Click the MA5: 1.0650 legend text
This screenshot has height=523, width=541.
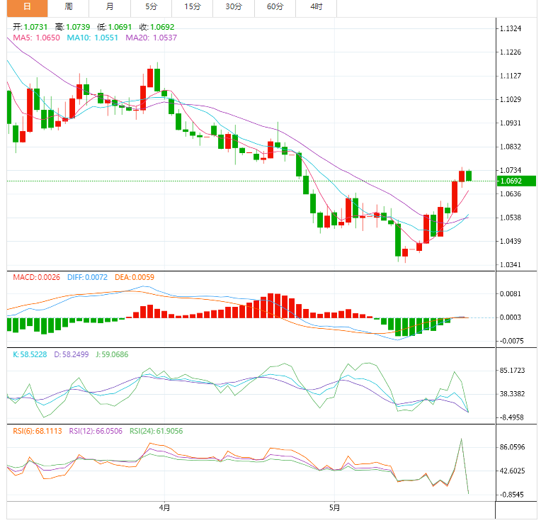point(37,38)
